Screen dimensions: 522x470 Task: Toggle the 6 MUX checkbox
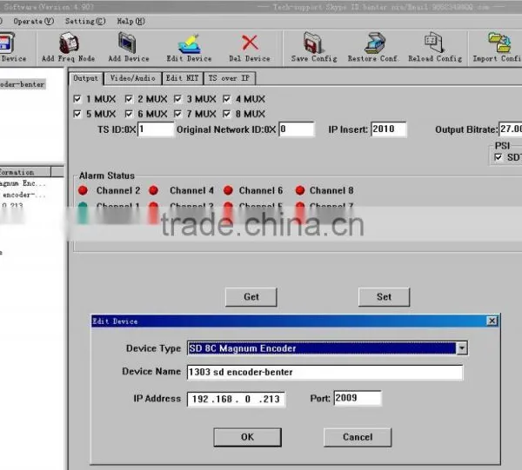coord(129,114)
